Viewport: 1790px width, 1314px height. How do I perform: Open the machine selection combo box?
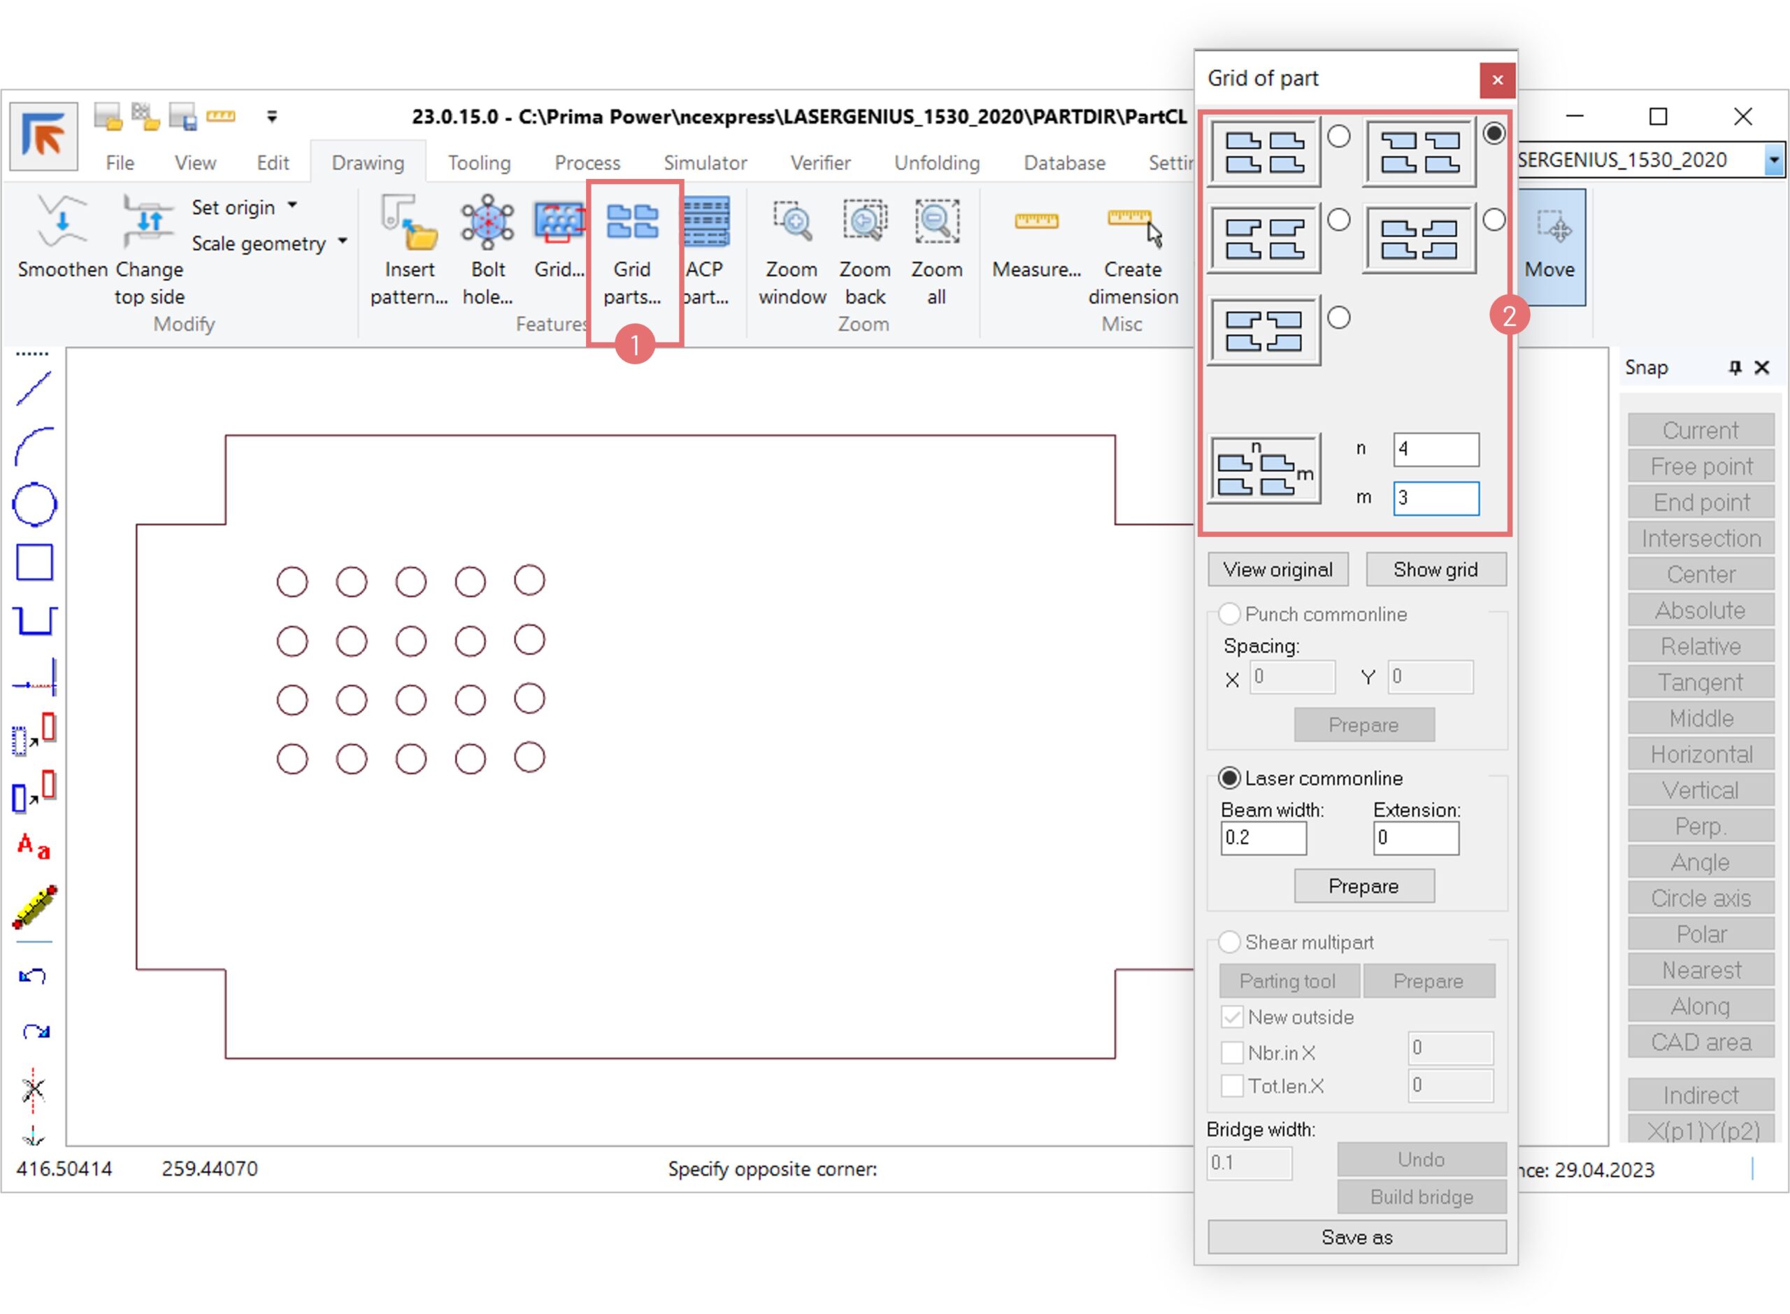[1773, 160]
